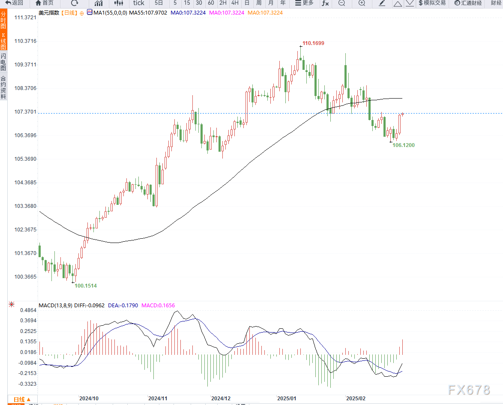Click the triangle drawing tool
Screen dimensions: 503x405
(x=398, y=3)
